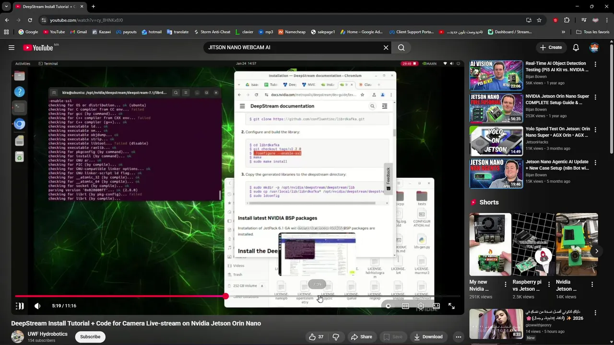Open the UWF Hydrobotics channel name
614x345 pixels.
(x=47, y=334)
